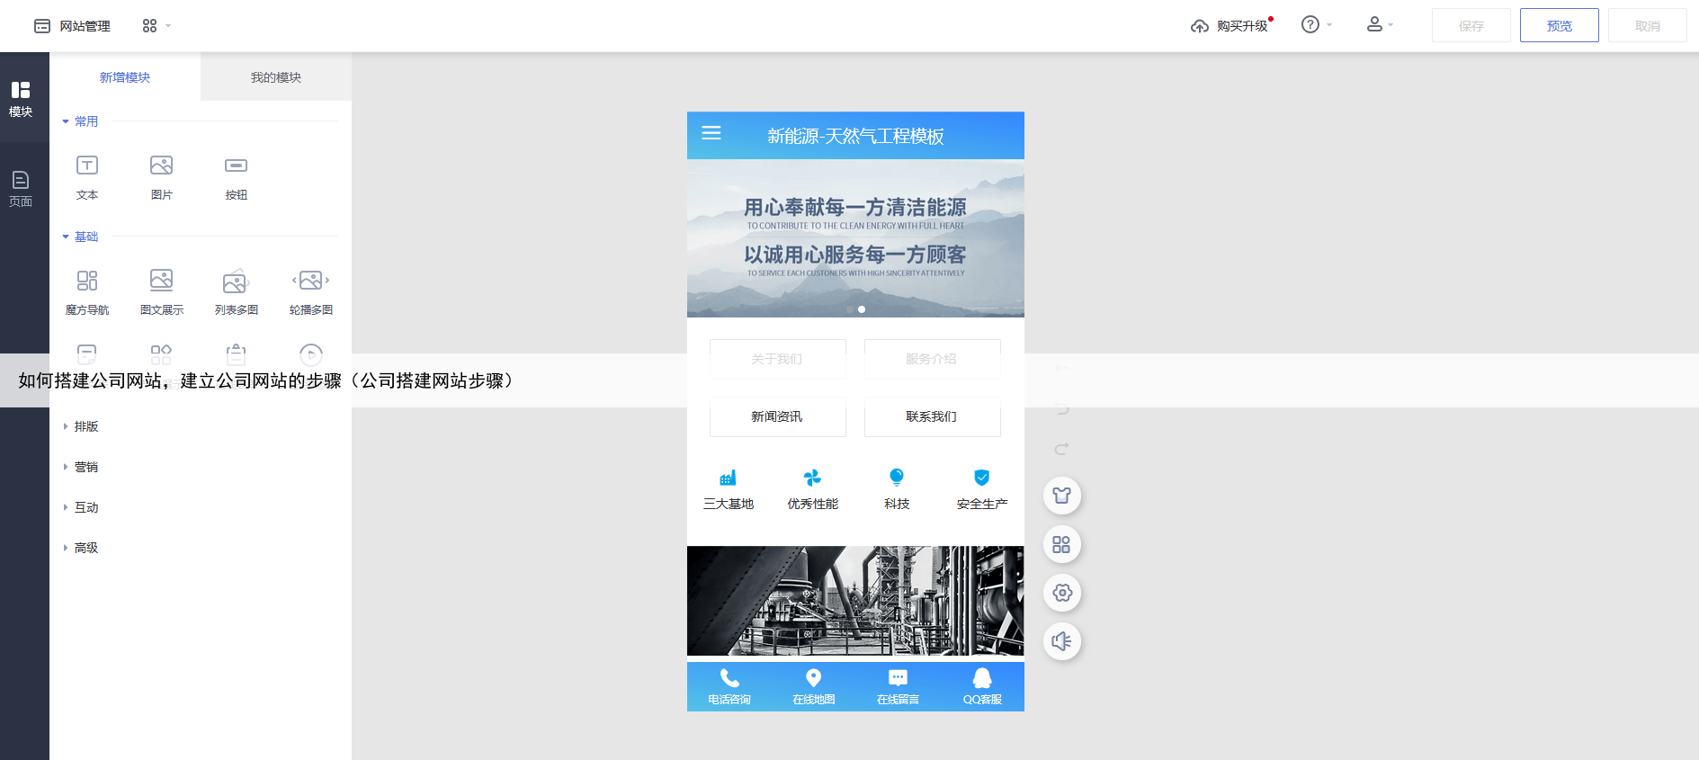Viewport: 1699px width, 760px height.
Task: Click the 购买升级 upgrade link
Action: pyautogui.click(x=1230, y=26)
